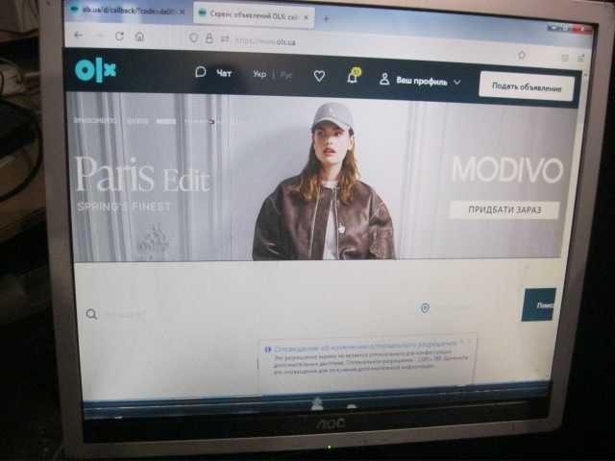Viewport: 615px width, 461px height.
Task: Open the chat speech-bubble icon
Action: pos(201,72)
